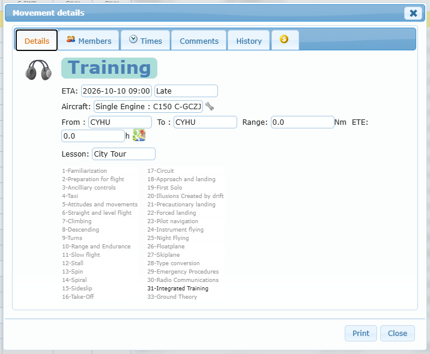The width and height of the screenshot is (430, 354).
Task: Select 2-Preparation for flight exercise
Action: [x=93, y=179]
